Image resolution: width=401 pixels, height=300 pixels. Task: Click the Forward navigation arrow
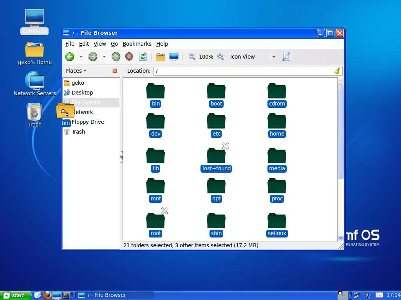tap(93, 57)
